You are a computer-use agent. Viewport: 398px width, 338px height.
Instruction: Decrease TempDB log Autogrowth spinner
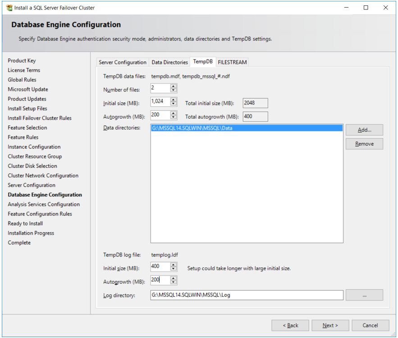tap(174, 282)
